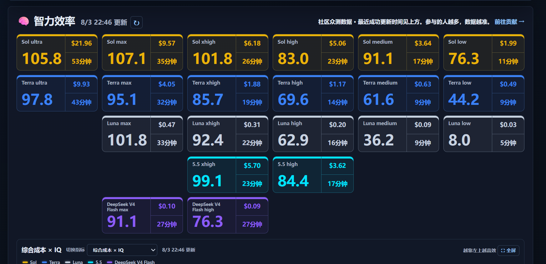The image size is (546, 264).
Task: Click the Terra high score 69.6
Action: (293, 100)
